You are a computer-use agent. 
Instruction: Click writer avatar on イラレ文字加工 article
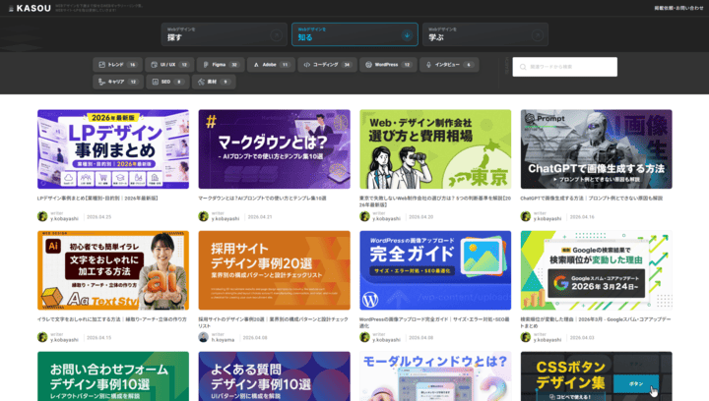tap(42, 337)
